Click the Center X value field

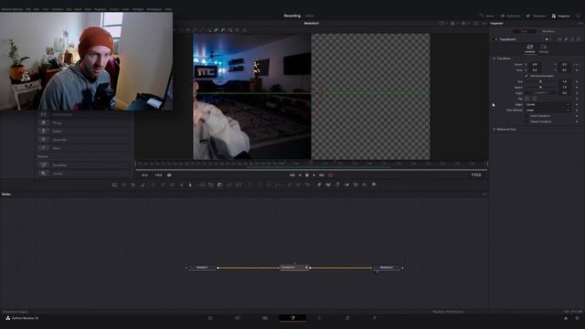[535, 64]
